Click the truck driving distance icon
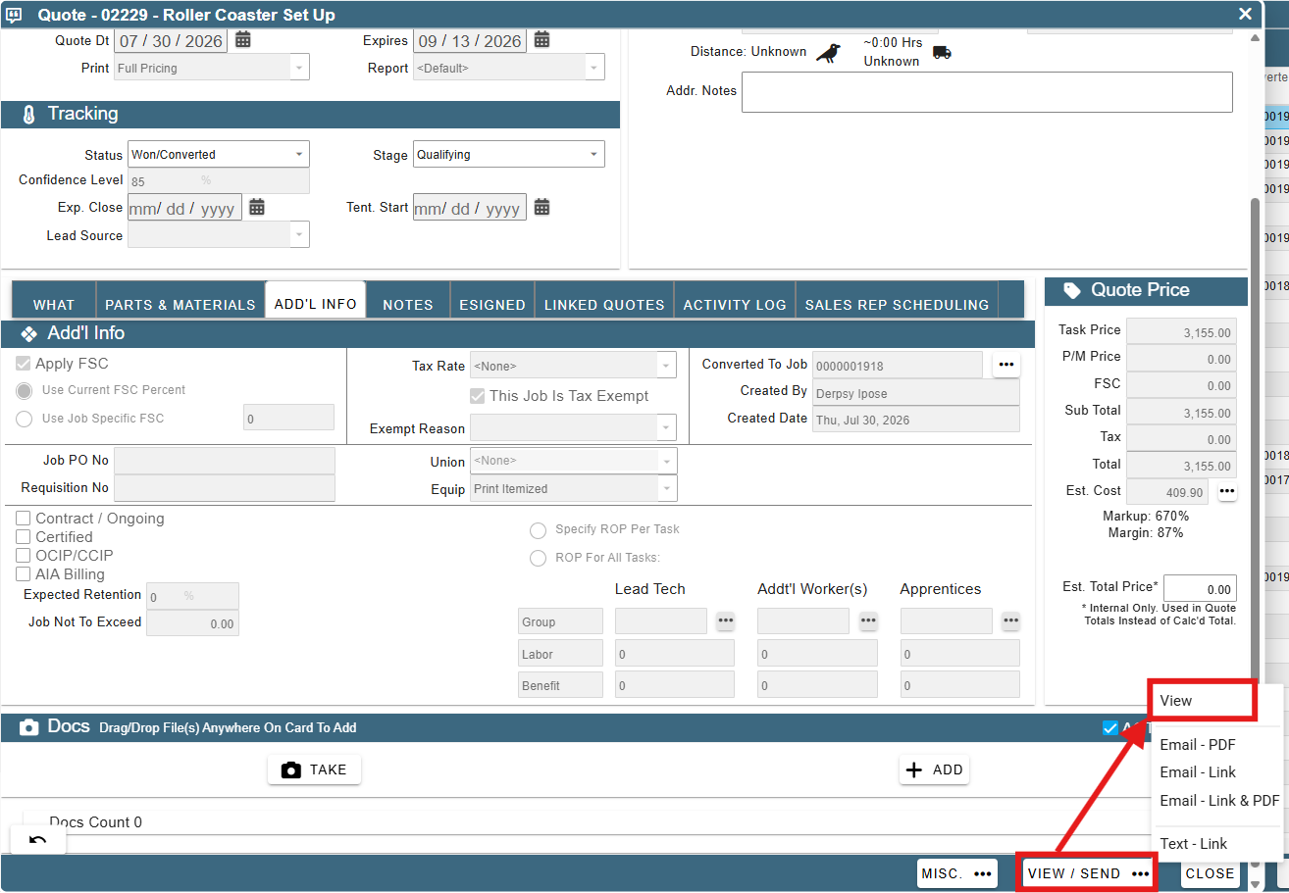This screenshot has height=893, width=1289. coord(942,53)
